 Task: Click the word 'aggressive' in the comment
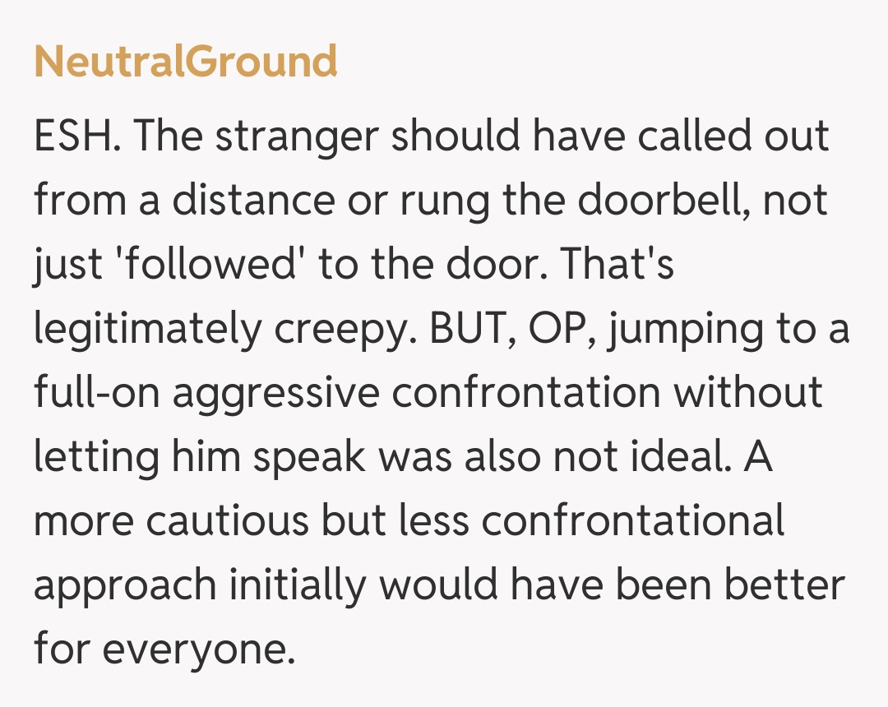point(276,394)
